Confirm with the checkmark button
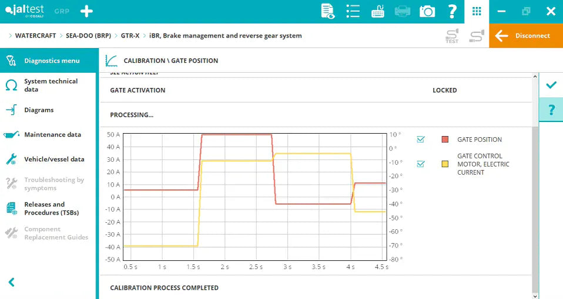The height and width of the screenshot is (299, 563). tap(551, 85)
